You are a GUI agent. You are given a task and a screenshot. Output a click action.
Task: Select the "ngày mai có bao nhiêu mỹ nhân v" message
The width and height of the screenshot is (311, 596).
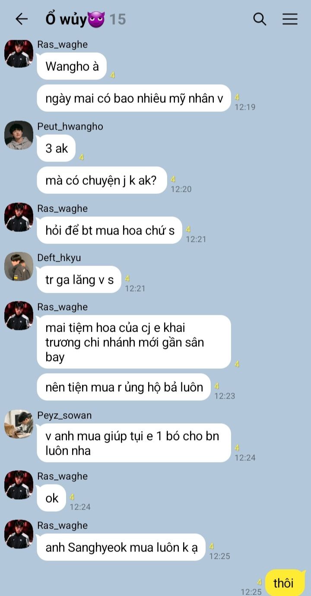click(134, 98)
